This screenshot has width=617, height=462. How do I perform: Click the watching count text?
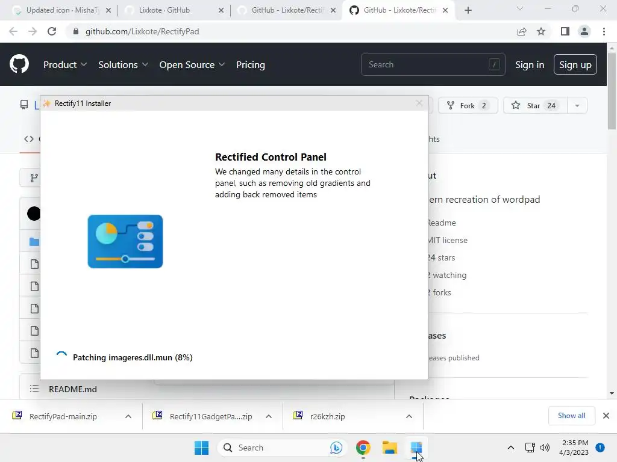[448, 275]
